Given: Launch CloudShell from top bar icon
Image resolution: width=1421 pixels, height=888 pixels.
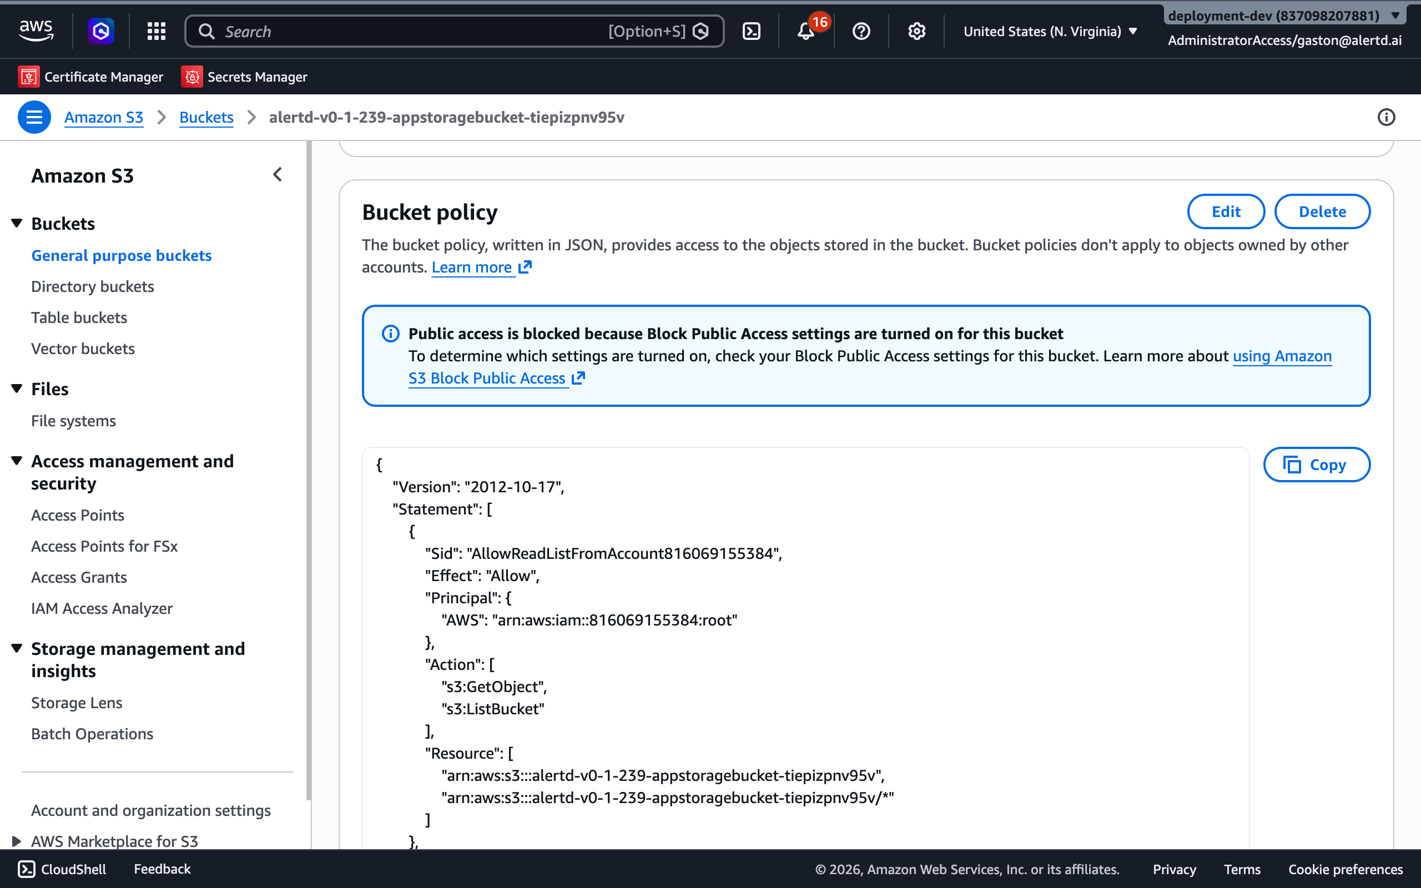Looking at the screenshot, I should [751, 31].
